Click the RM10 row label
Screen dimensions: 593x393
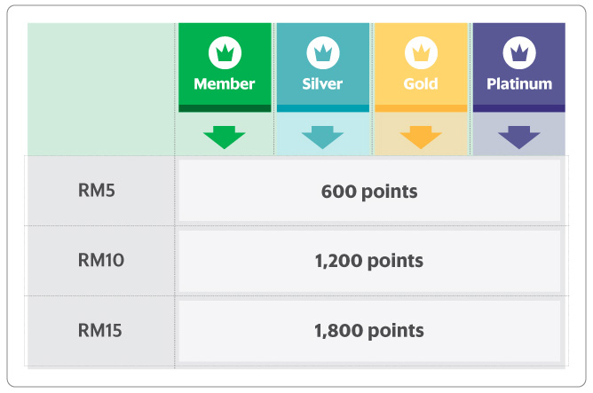[x=101, y=260]
